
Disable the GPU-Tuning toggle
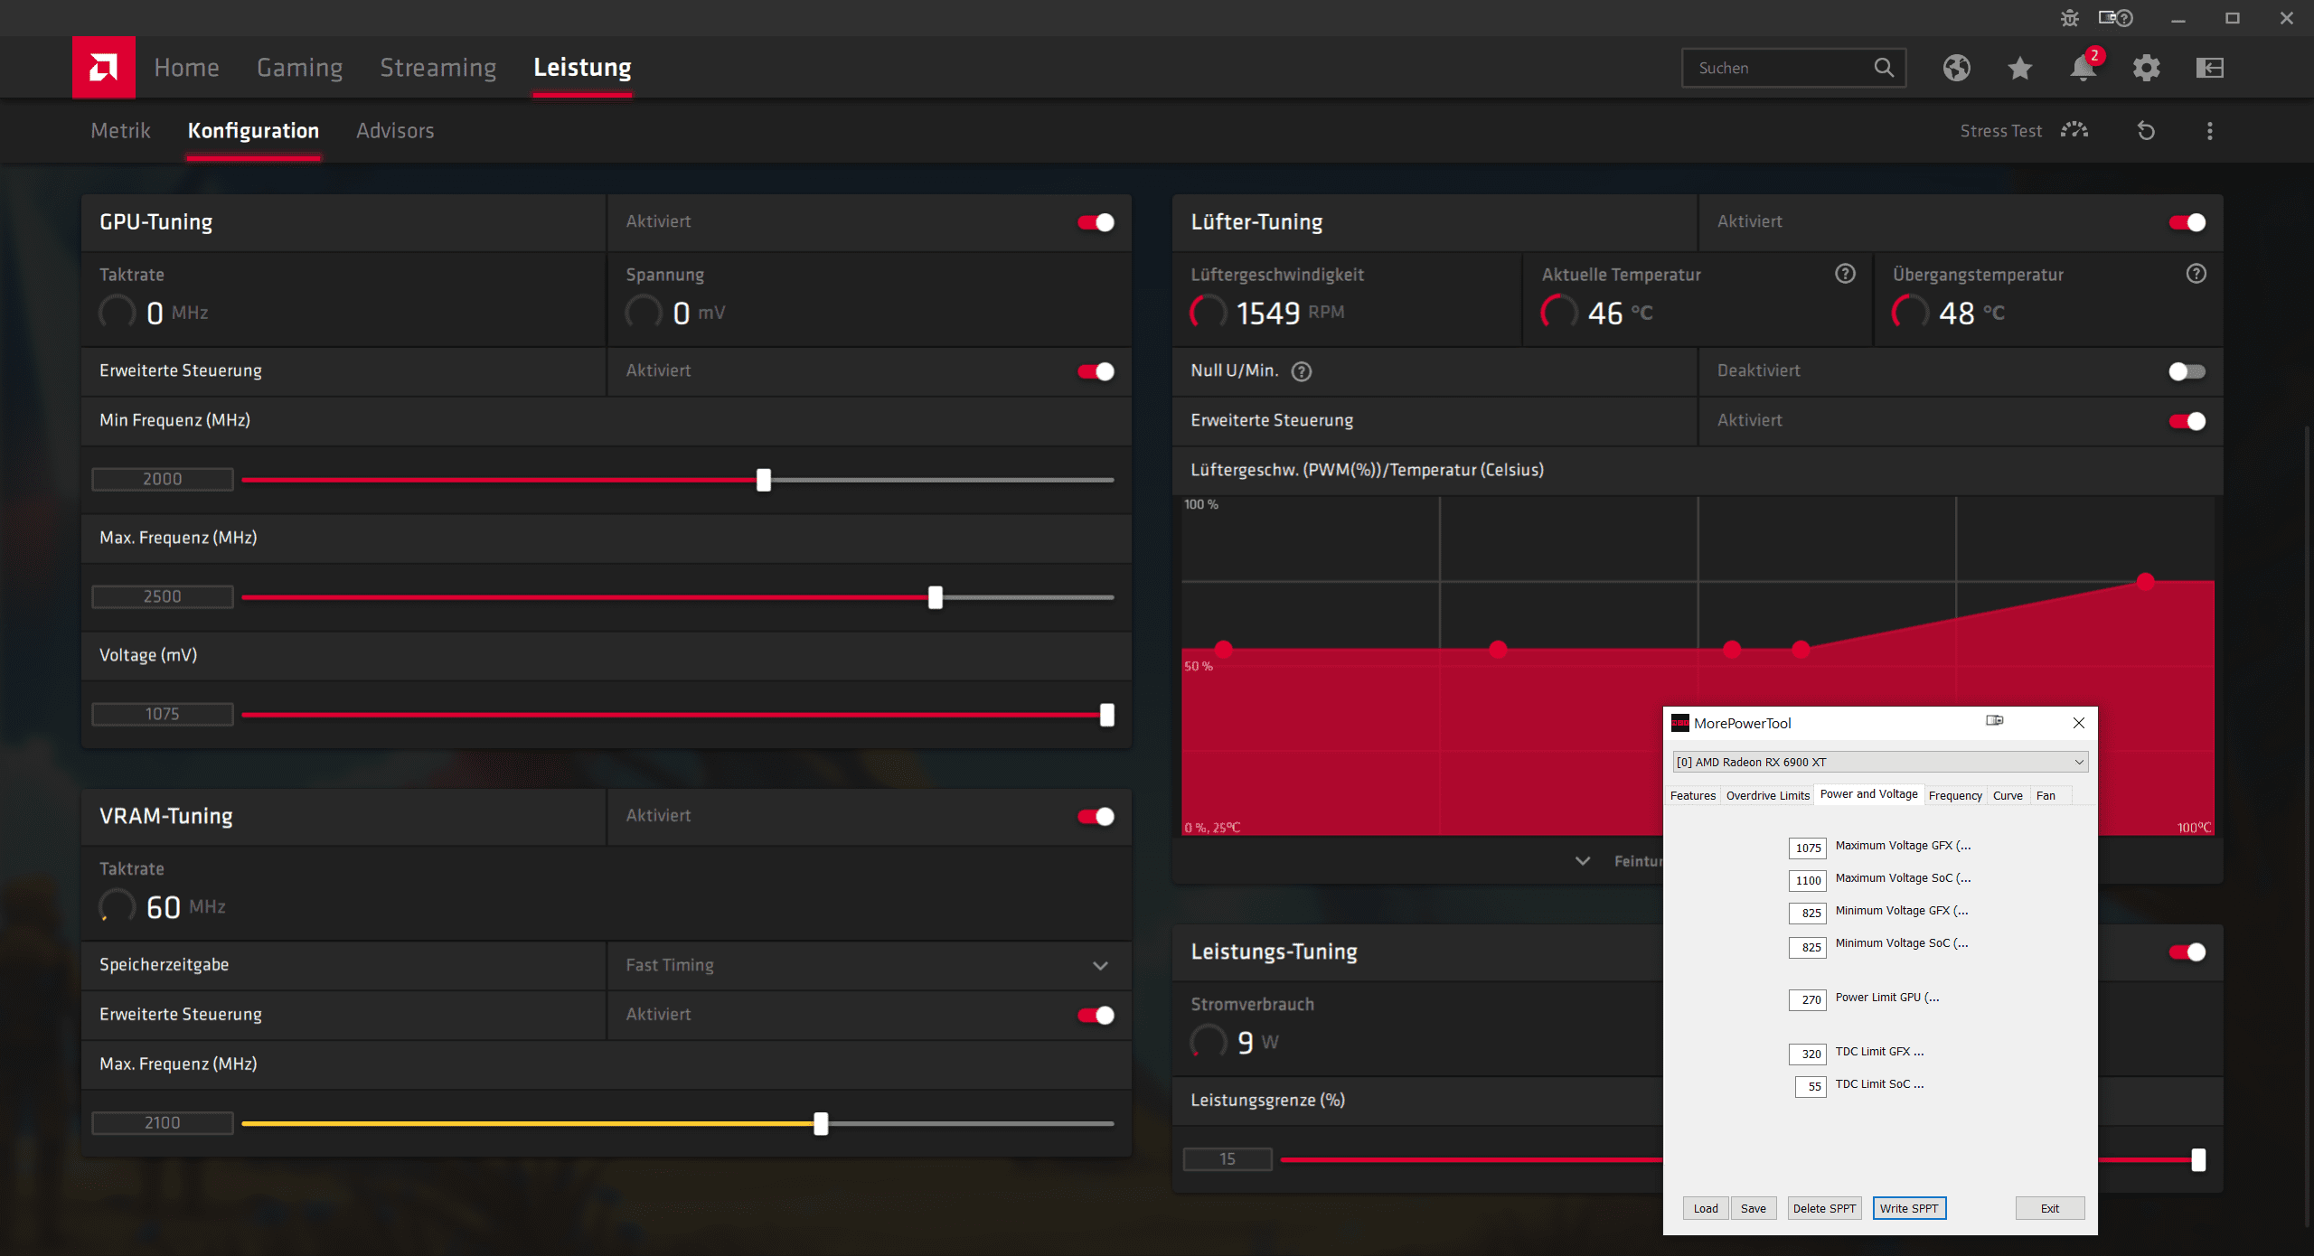coord(1096,222)
